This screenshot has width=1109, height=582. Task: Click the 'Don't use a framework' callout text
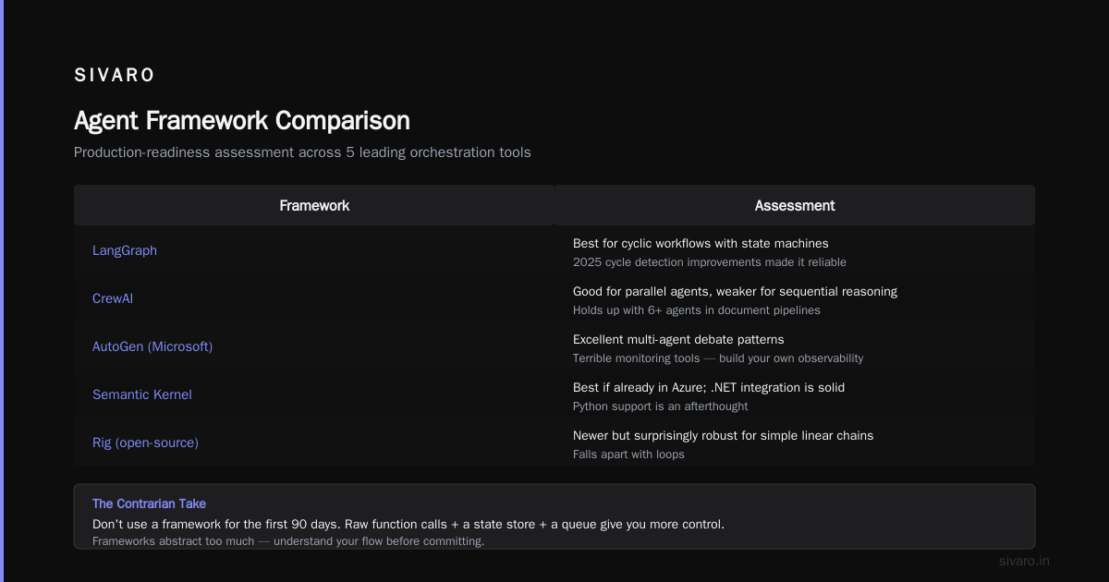[x=408, y=524]
